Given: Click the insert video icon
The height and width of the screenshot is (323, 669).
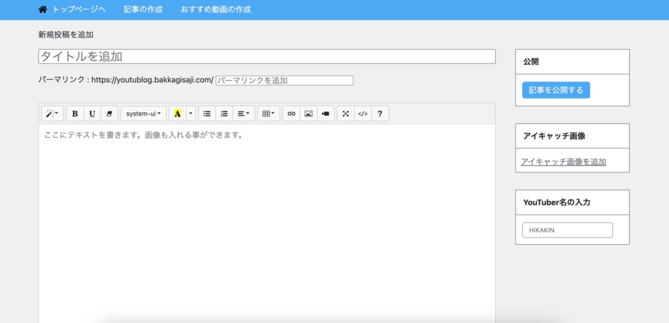Looking at the screenshot, I should coord(325,114).
